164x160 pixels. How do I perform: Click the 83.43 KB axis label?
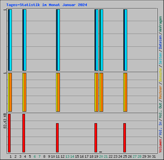5,121
